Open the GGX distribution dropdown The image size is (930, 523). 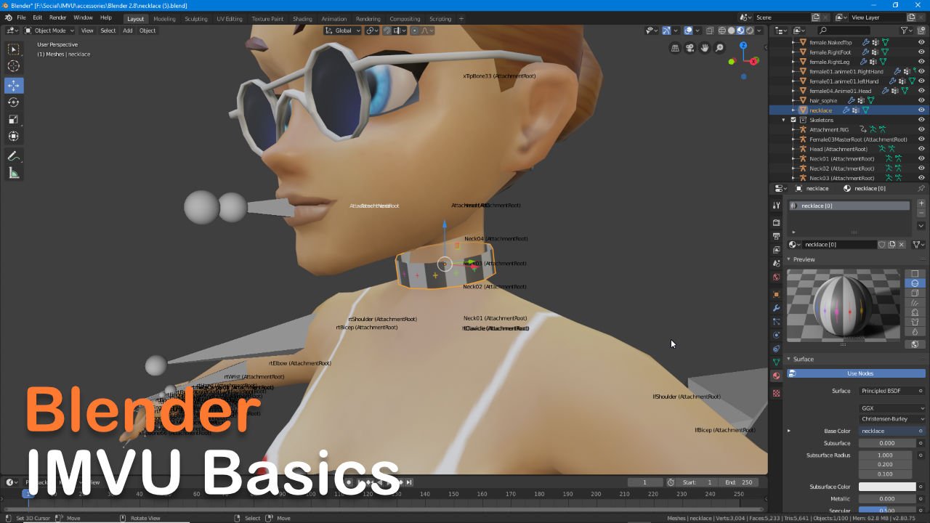pos(892,408)
